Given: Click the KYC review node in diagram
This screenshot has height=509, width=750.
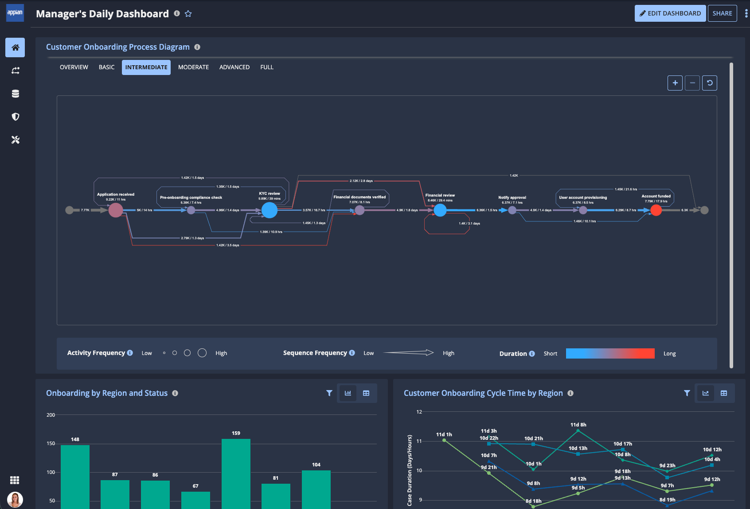Looking at the screenshot, I should coord(270,210).
